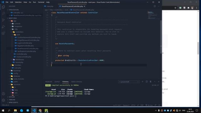Bookmark page with Chrome star icon
This screenshot has height=113, width=201.
tap(175, 8)
